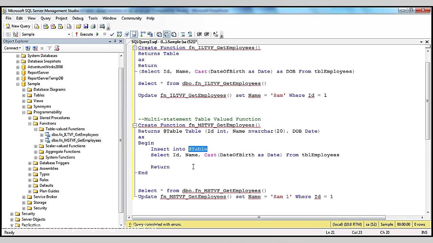Click the Save icon on the toolbar
The height and width of the screenshot is (243, 433).
coord(86,26)
